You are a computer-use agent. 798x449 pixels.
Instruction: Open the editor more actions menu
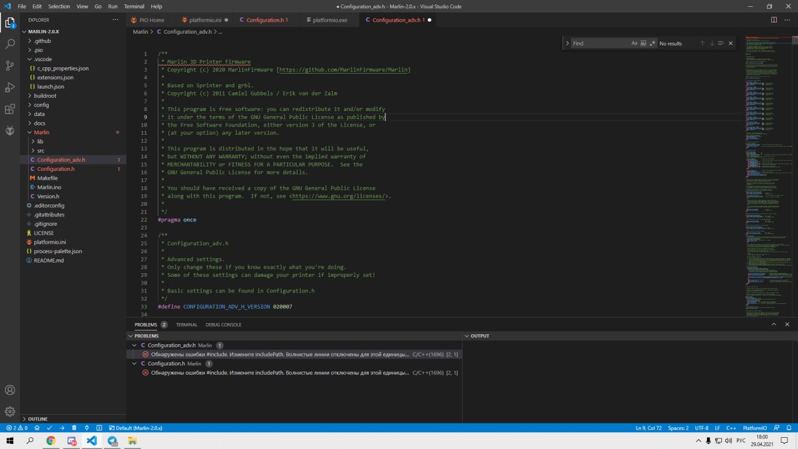click(787, 20)
